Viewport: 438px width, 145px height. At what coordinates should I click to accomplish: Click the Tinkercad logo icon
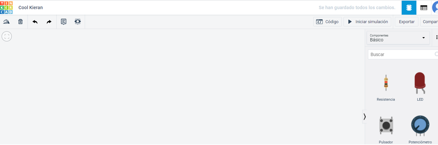pos(7,7)
